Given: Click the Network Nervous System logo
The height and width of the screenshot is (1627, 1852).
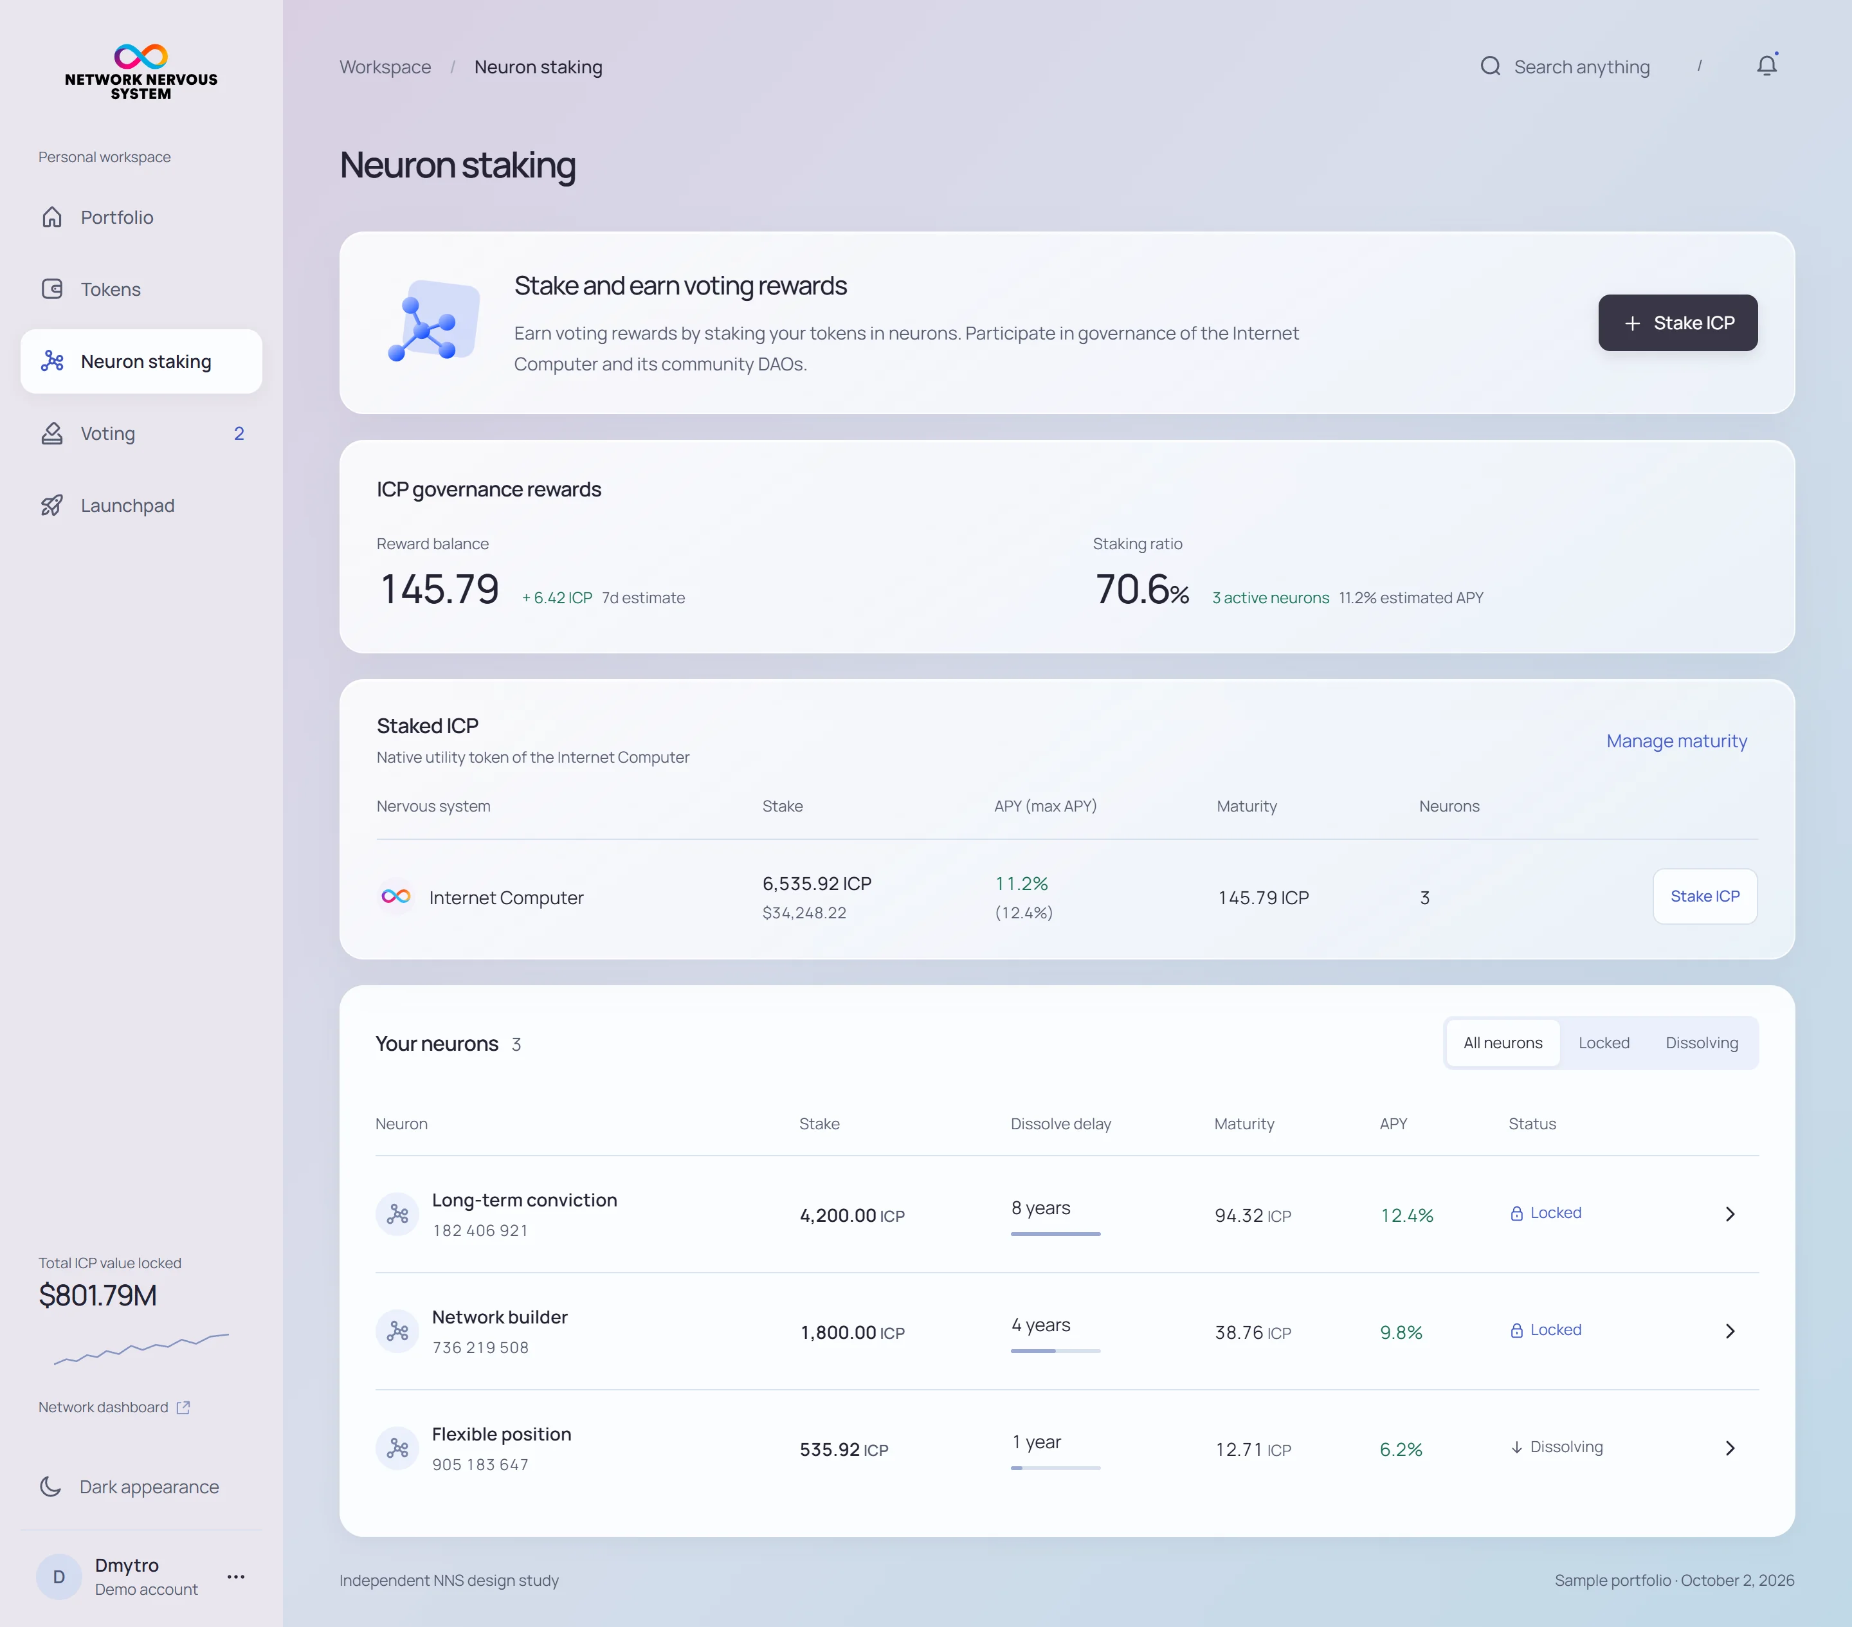Looking at the screenshot, I should 140,71.
